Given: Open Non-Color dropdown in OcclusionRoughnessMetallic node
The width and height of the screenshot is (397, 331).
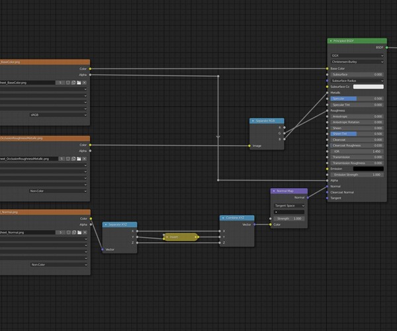Looking at the screenshot, I should coord(58,191).
